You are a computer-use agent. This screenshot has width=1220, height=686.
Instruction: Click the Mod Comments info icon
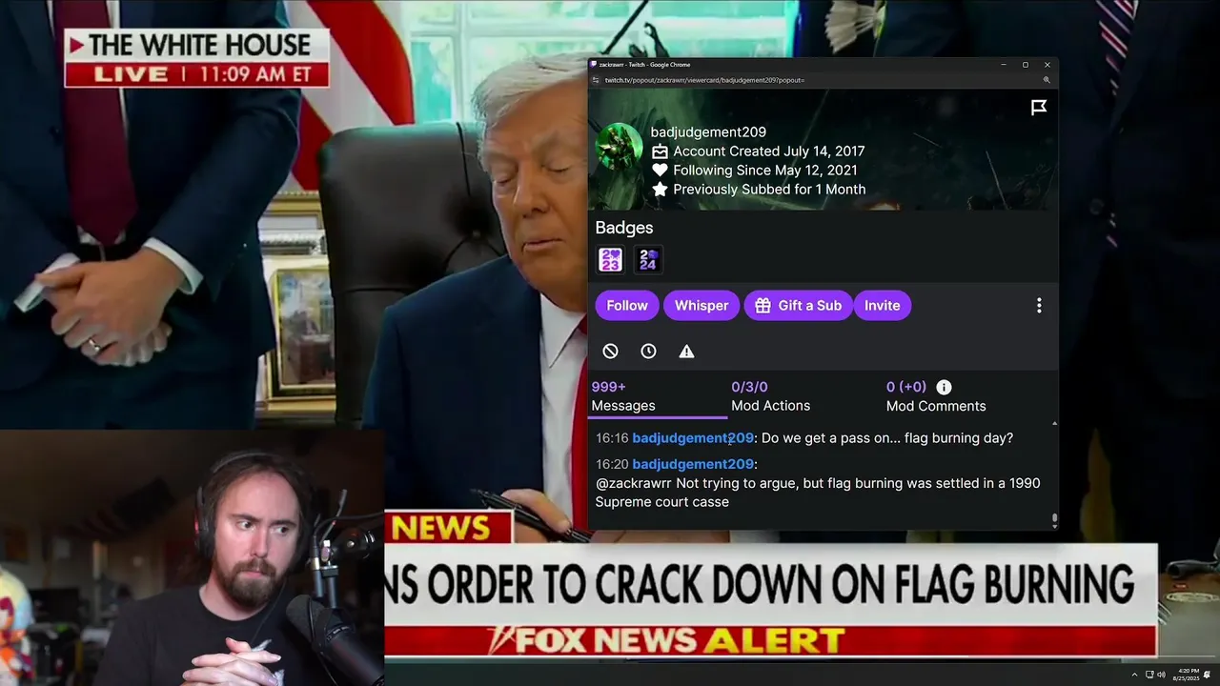coord(944,387)
